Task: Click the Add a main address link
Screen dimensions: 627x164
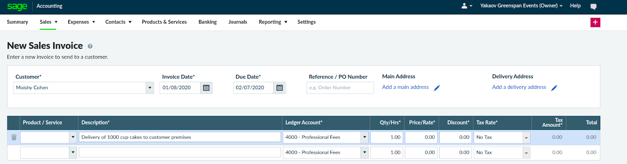Action: (x=405, y=87)
